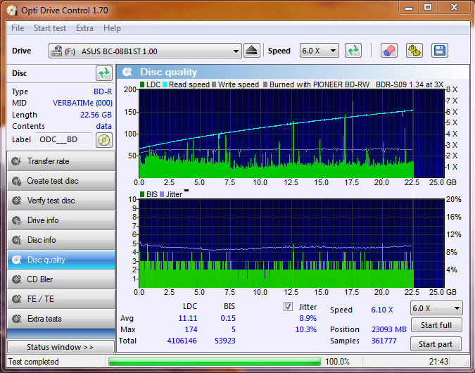Image resolution: width=475 pixels, height=373 pixels.
Task: Maximize the Opti Drive Control window
Action: tap(427, 8)
